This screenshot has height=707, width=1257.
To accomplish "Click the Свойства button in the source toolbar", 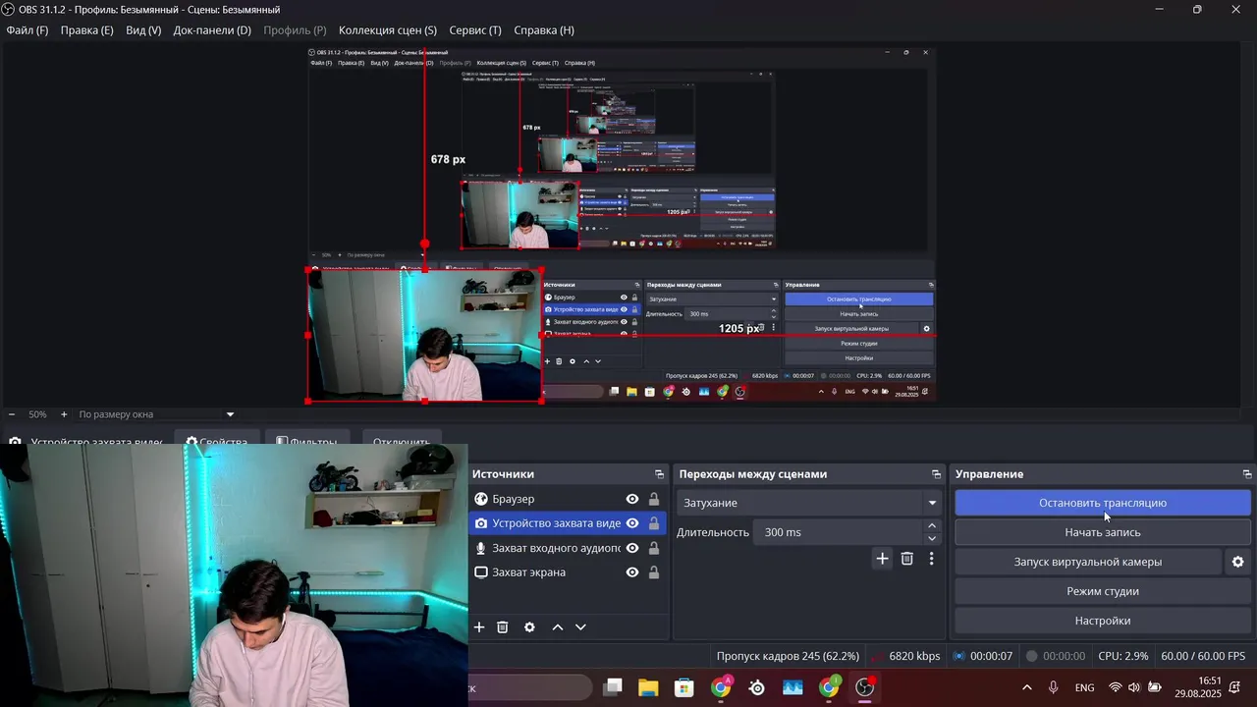I will pyautogui.click(x=218, y=438).
